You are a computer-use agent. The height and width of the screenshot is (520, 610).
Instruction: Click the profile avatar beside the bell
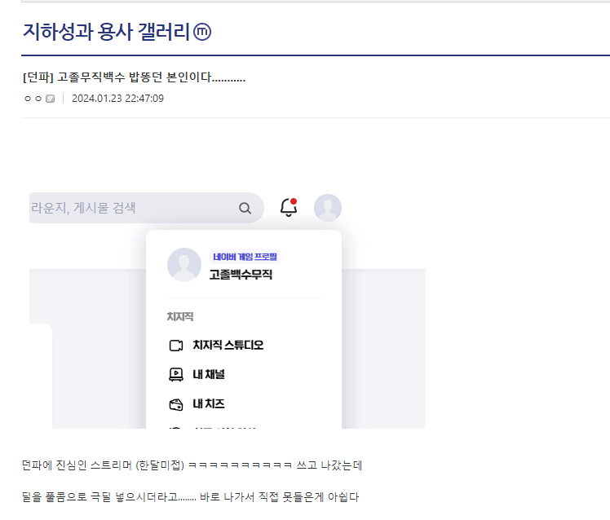click(x=328, y=208)
